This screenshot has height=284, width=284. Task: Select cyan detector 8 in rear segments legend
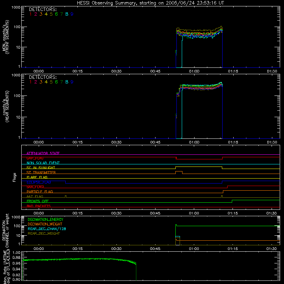(x=67, y=82)
